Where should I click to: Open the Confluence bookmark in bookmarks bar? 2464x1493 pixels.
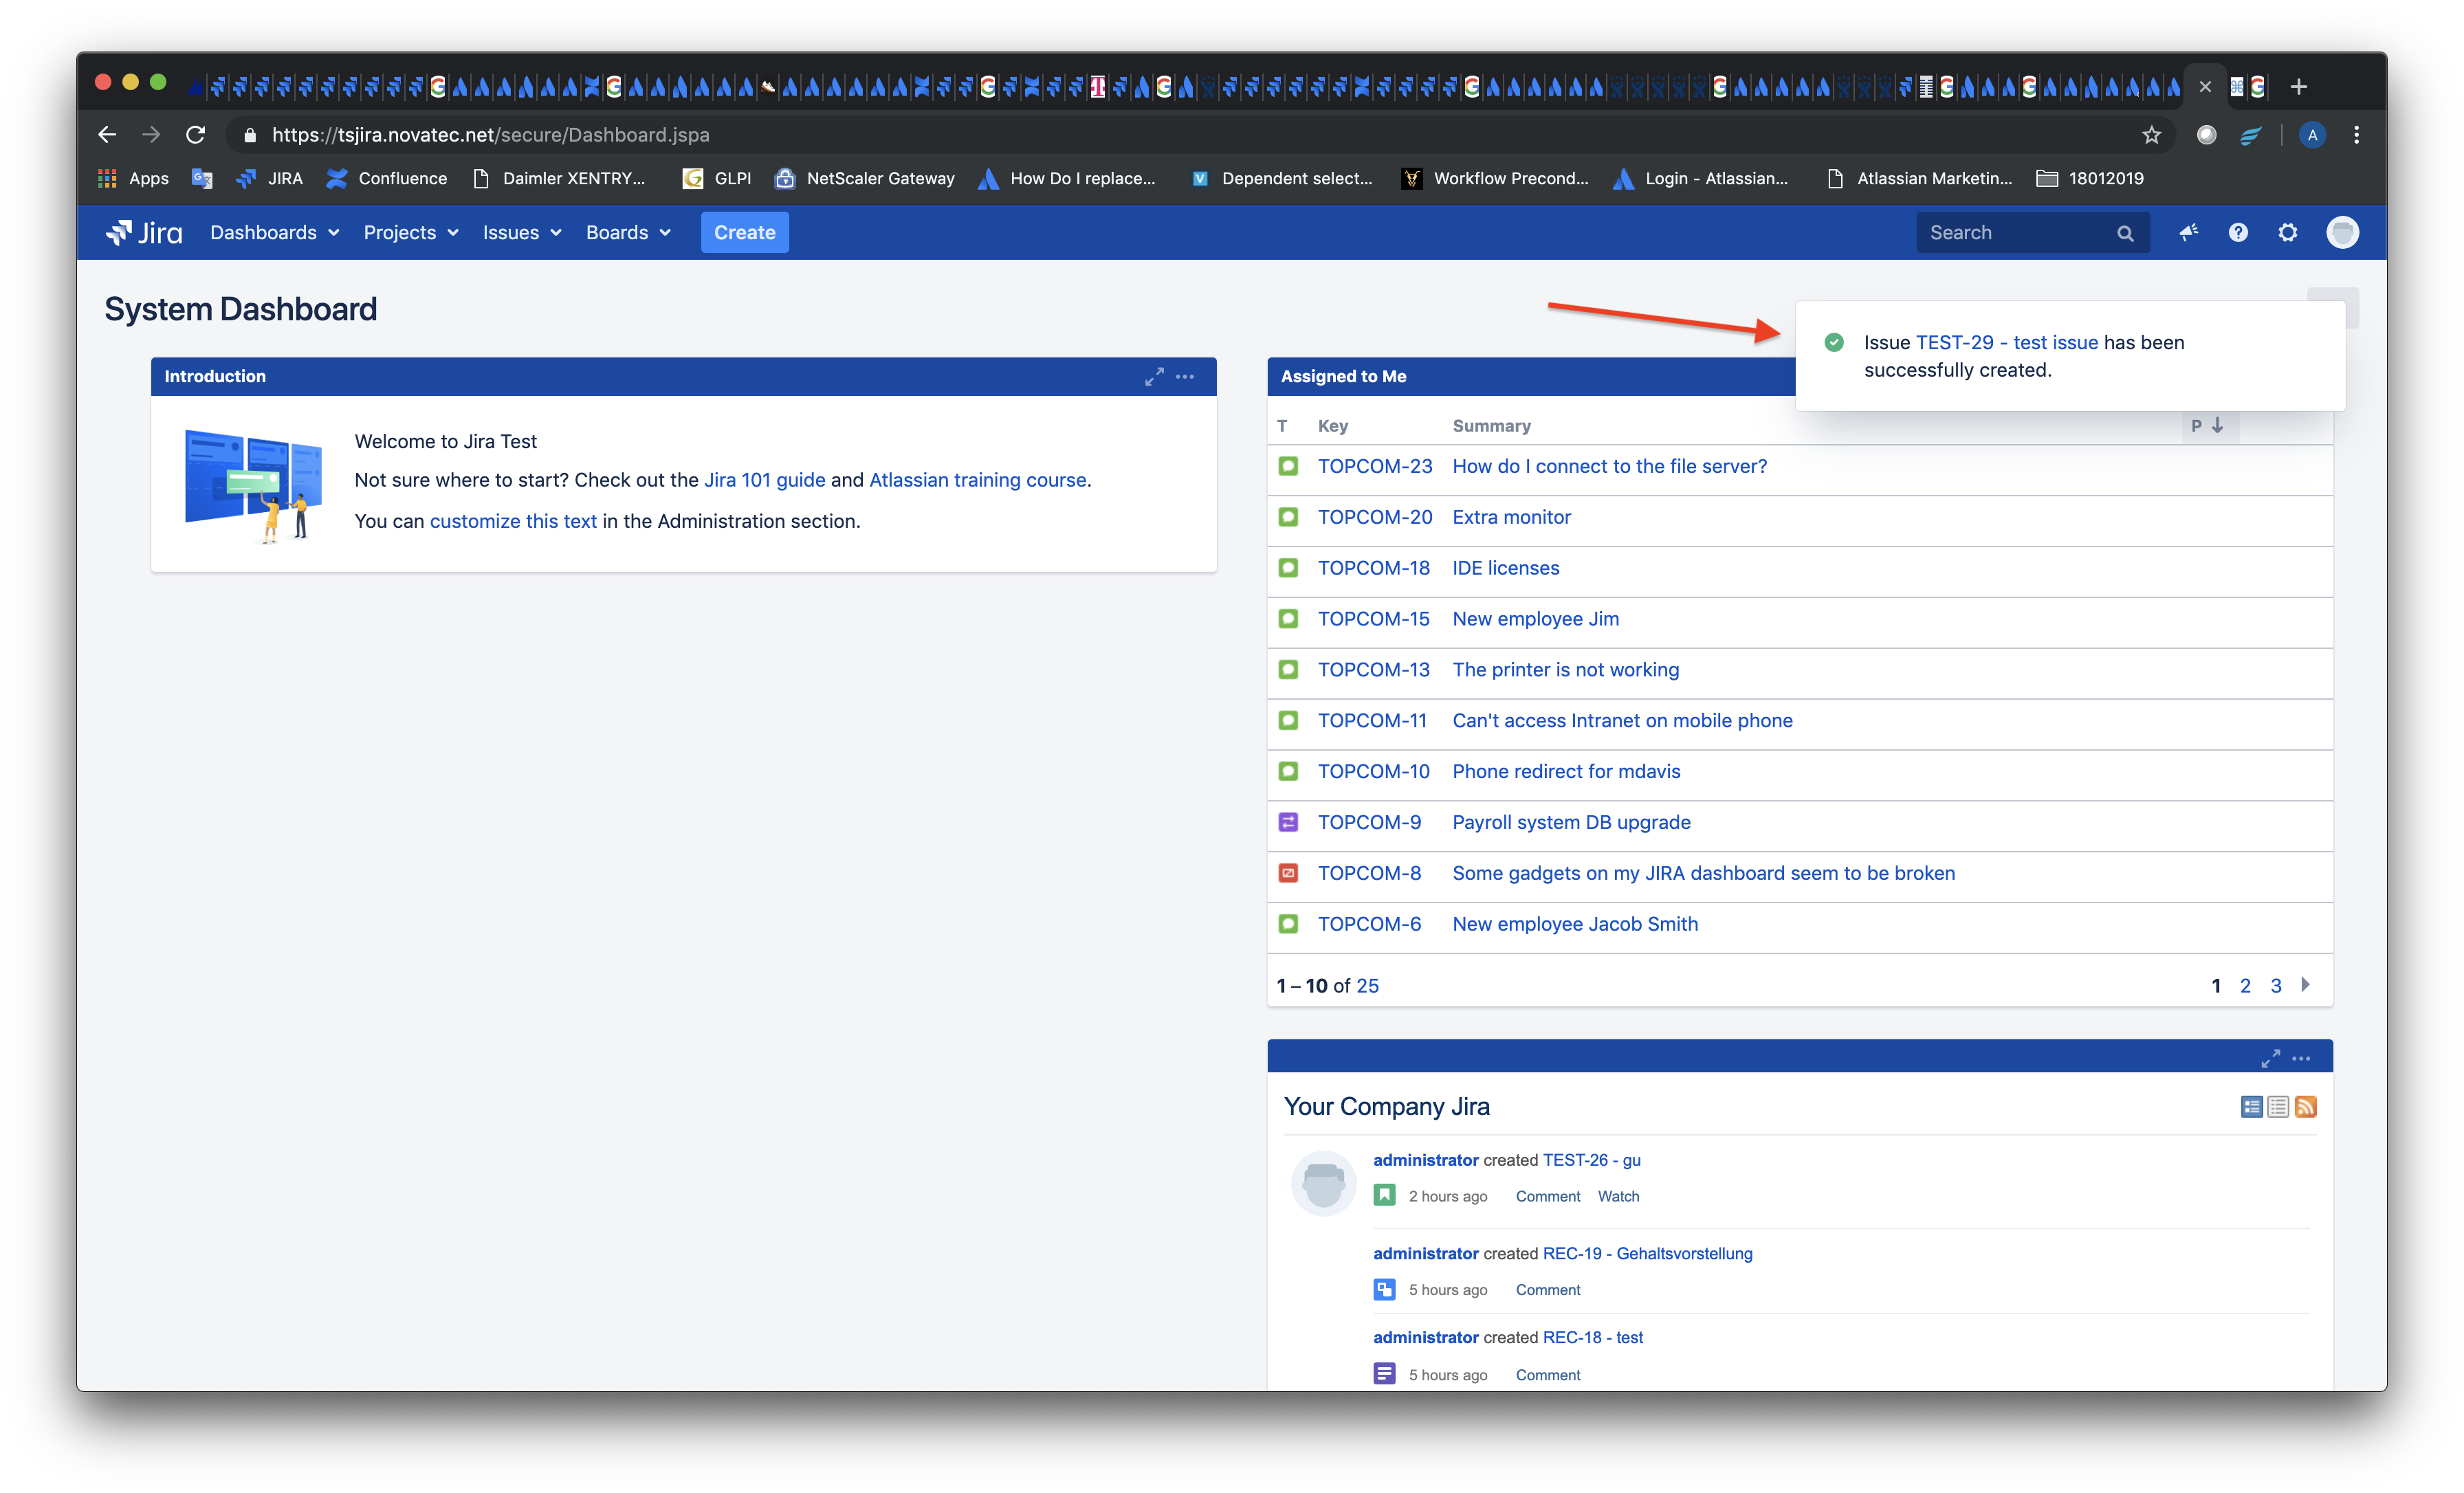click(387, 178)
